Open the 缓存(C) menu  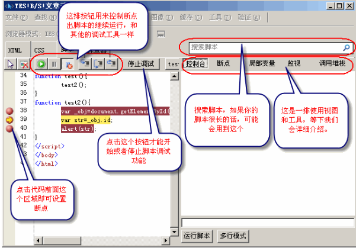point(191,18)
